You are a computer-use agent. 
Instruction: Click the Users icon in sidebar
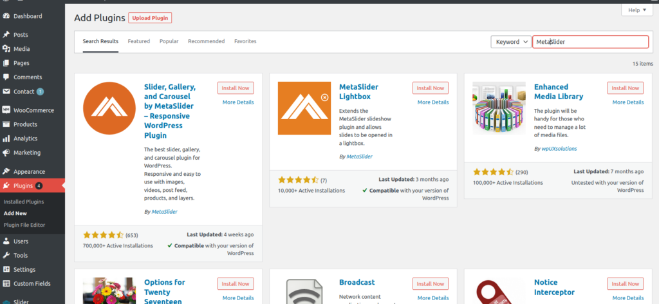pos(6,242)
